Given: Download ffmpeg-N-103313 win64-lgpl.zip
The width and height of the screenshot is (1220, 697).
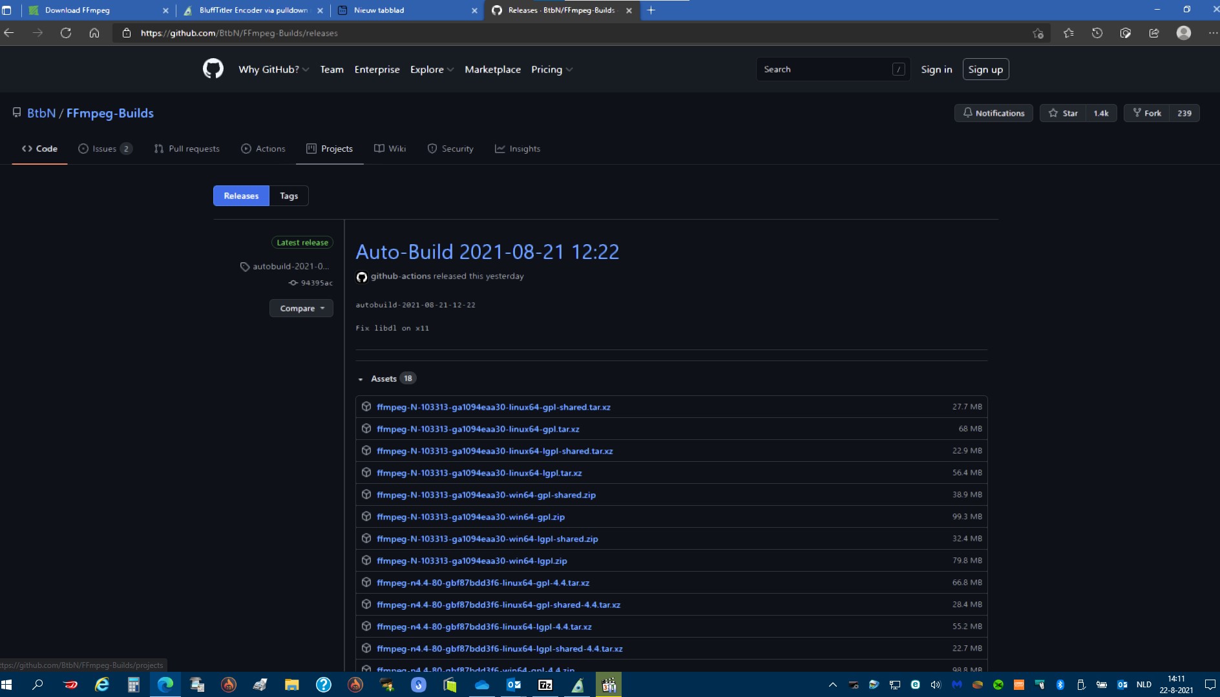Looking at the screenshot, I should click(x=472, y=561).
